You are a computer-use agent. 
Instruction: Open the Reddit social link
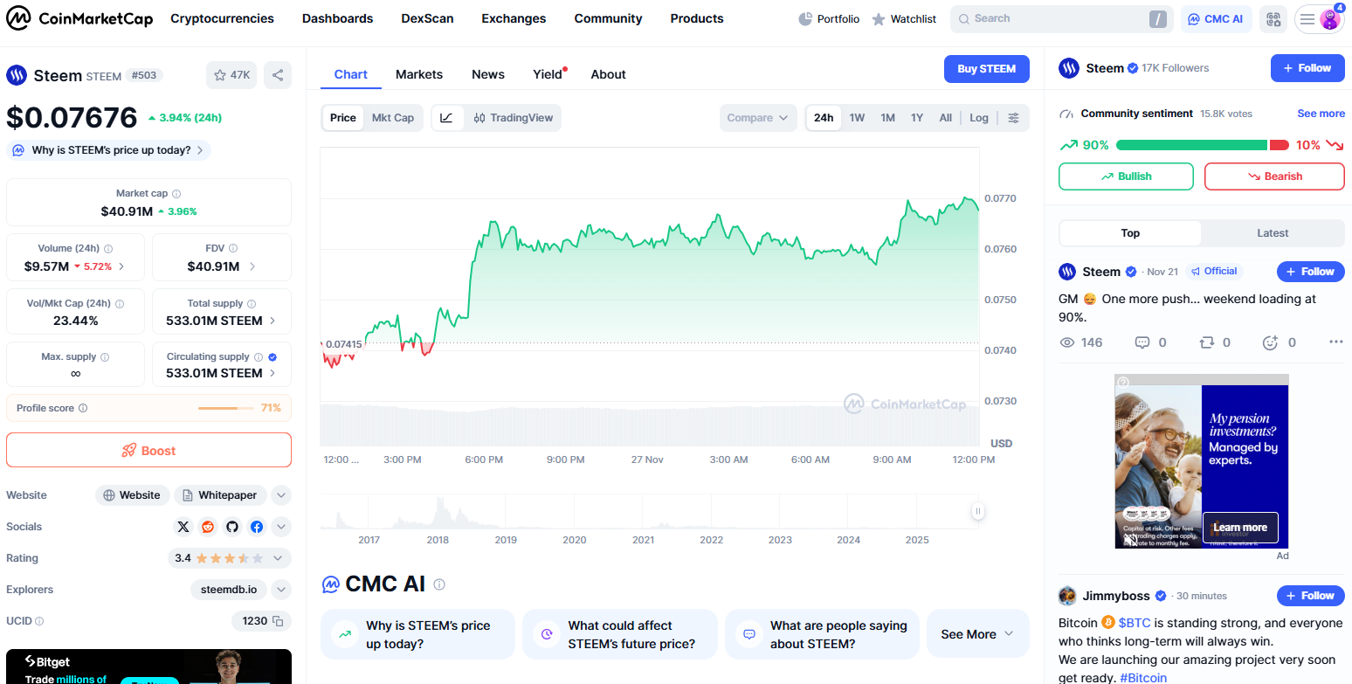tap(207, 527)
